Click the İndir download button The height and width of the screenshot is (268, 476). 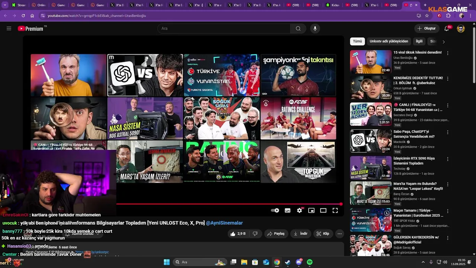tap(300, 234)
